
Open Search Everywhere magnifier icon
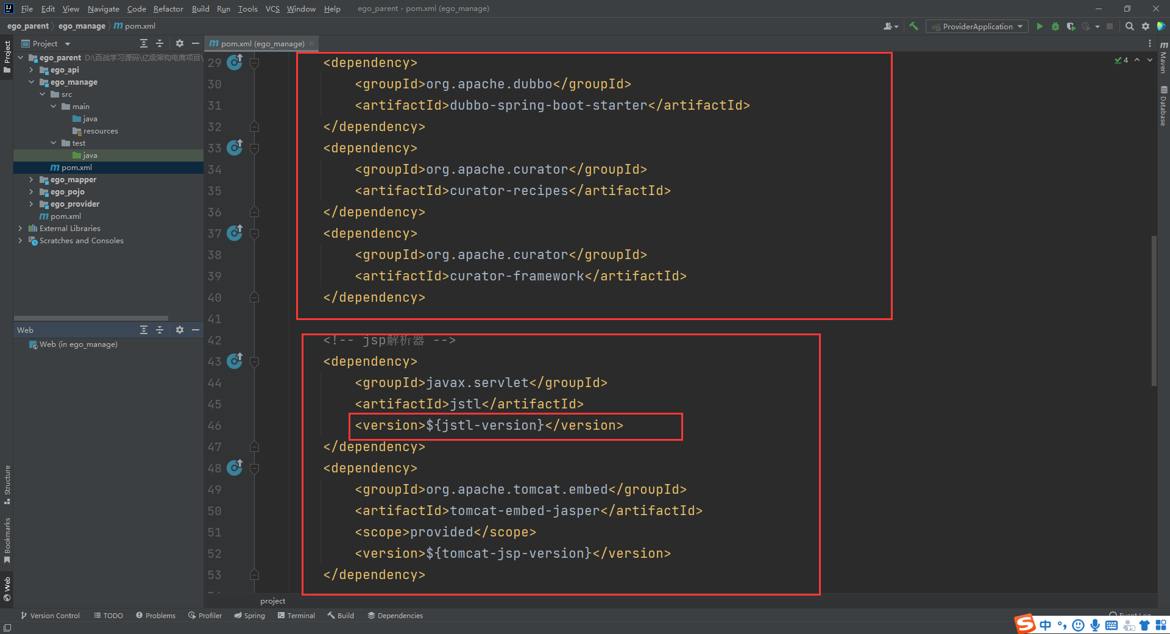(x=1130, y=26)
